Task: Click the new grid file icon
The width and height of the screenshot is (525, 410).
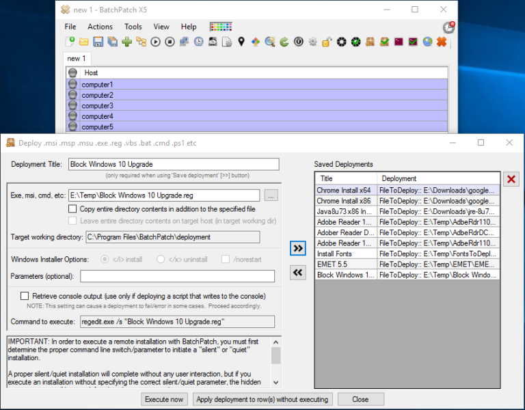Action: click(70, 42)
